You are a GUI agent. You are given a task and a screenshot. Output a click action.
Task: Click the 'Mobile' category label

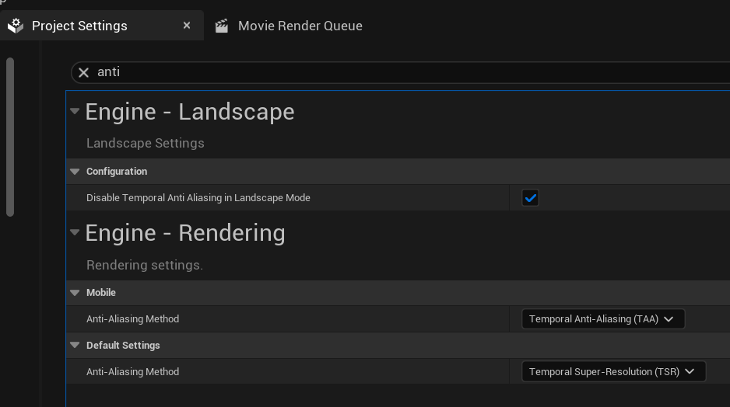[101, 293]
